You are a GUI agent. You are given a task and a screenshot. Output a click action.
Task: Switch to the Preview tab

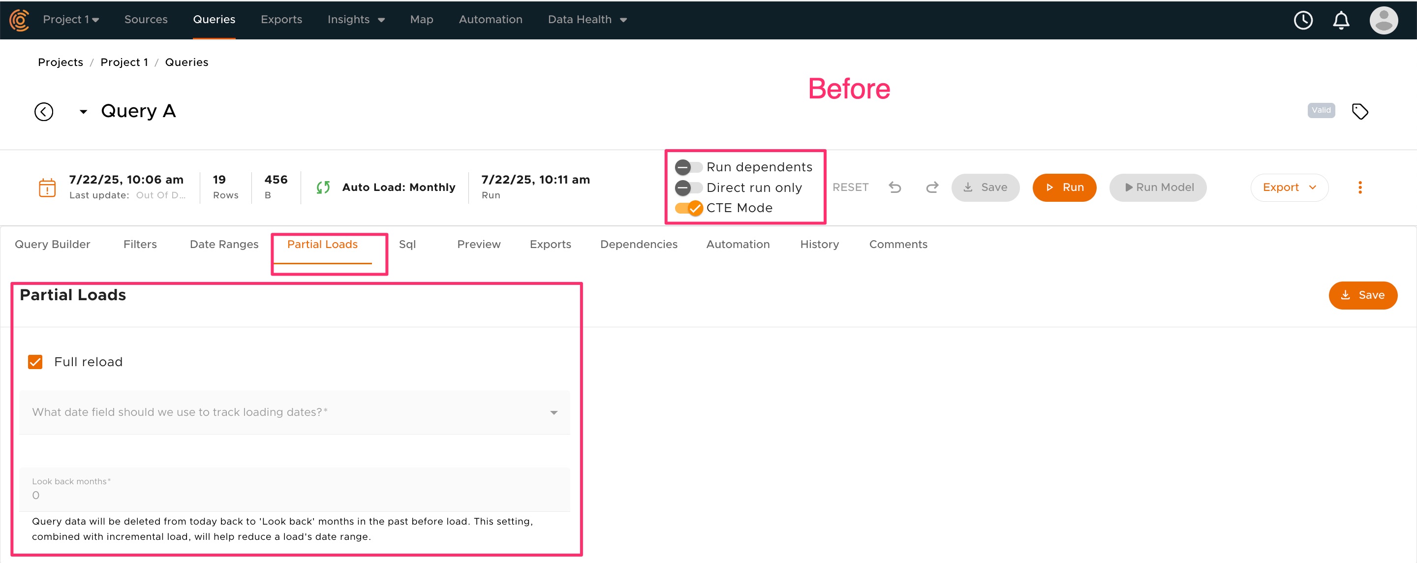[479, 245]
